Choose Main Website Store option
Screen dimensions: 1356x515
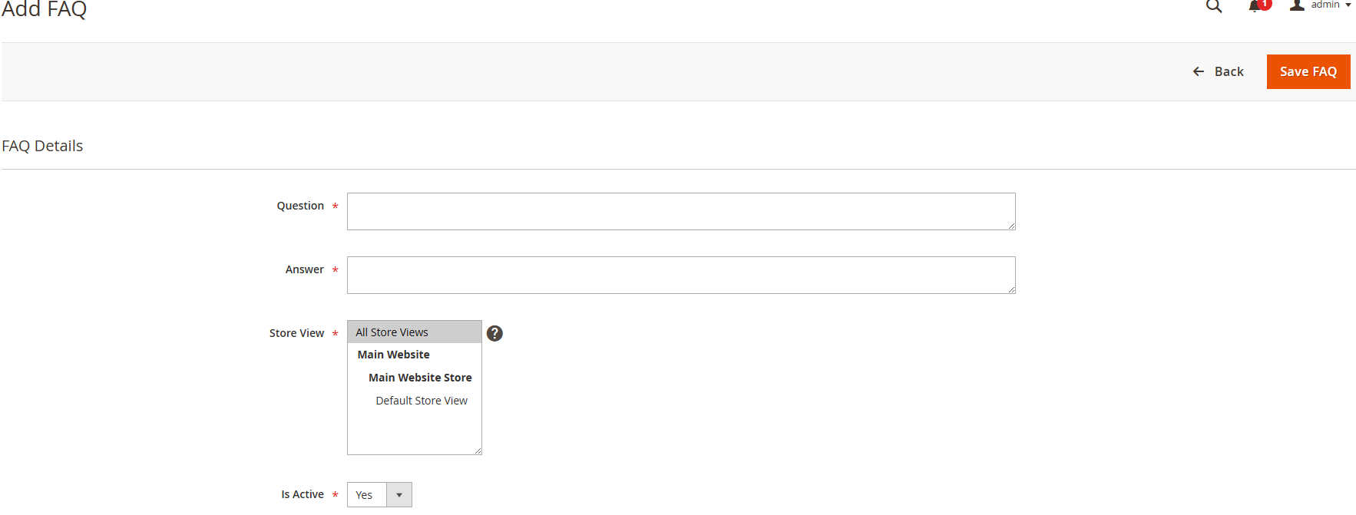coord(420,377)
